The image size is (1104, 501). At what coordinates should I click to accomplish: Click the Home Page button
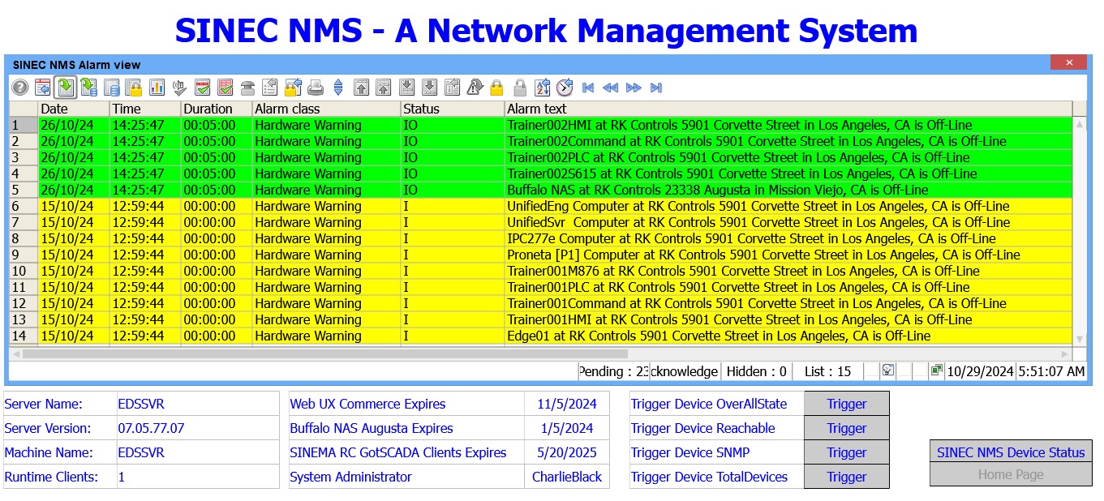click(x=1011, y=475)
